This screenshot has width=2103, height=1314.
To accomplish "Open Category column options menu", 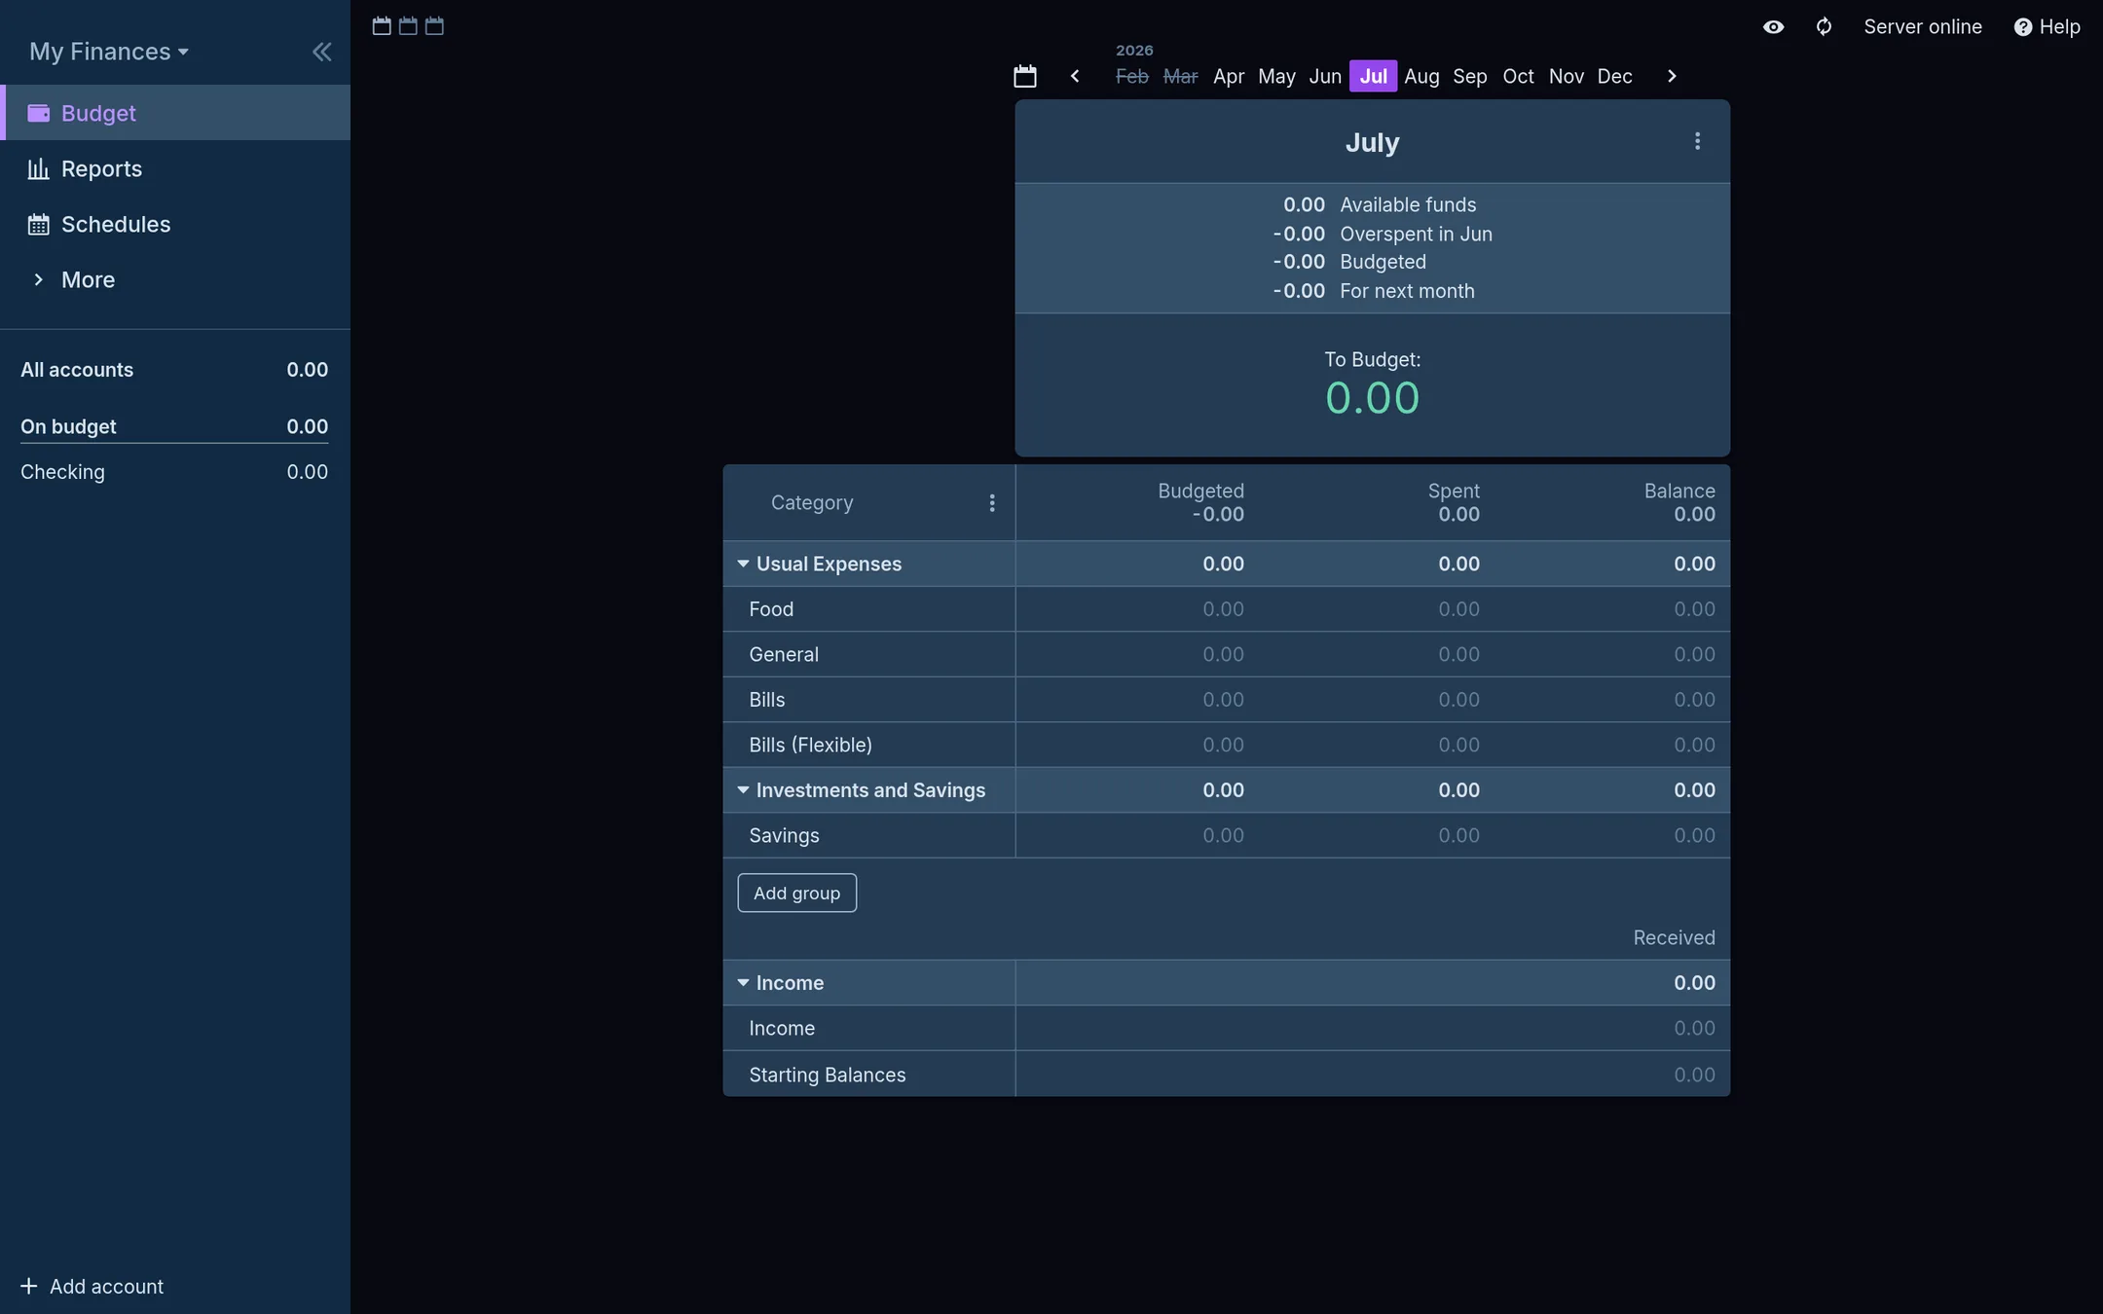I will pos(991,503).
